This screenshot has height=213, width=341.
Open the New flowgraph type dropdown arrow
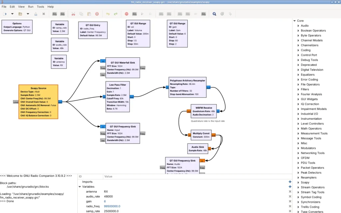12,14
